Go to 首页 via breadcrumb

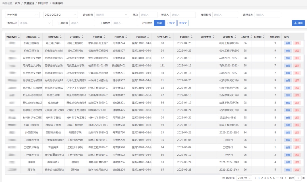pos(18,3)
